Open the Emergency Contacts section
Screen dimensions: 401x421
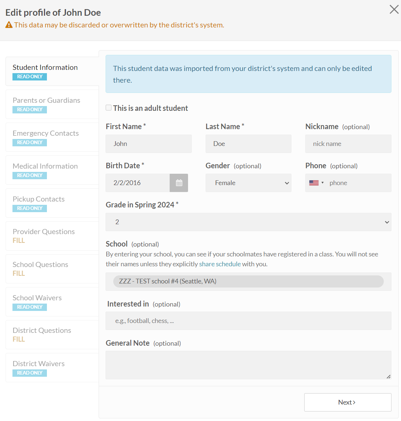pyautogui.click(x=52, y=137)
